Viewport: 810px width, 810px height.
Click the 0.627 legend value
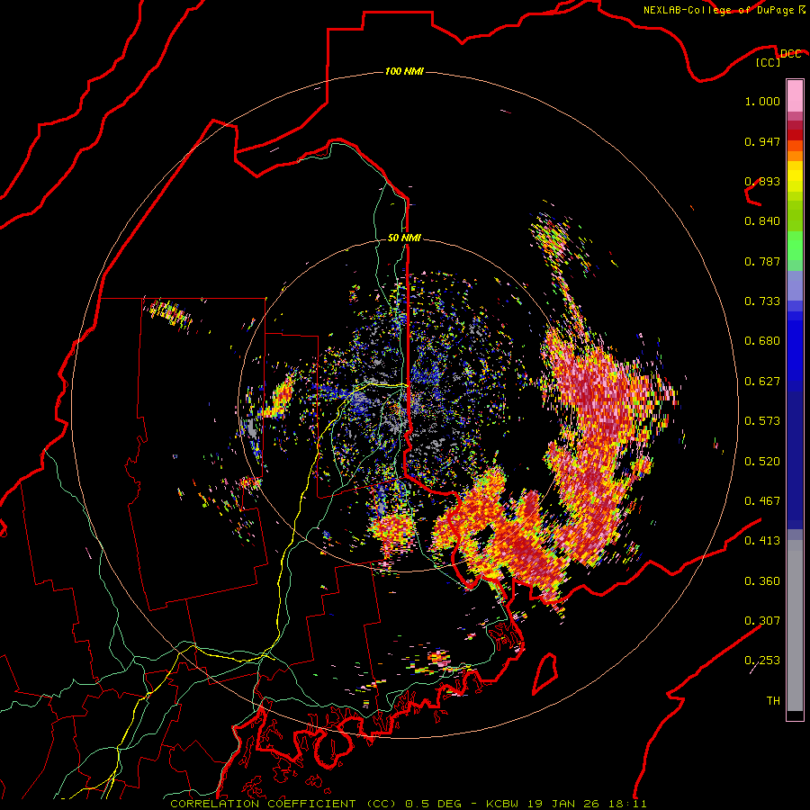coord(762,382)
